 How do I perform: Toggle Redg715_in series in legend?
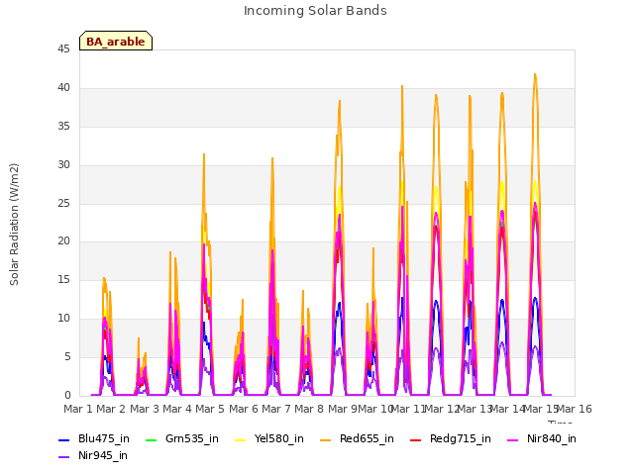(x=451, y=438)
